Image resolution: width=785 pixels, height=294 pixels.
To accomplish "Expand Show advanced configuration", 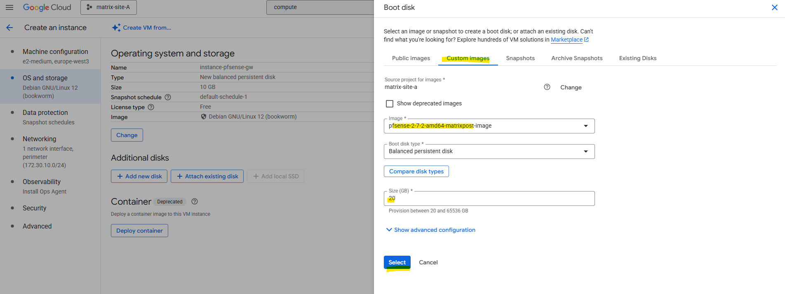I will 430,230.
